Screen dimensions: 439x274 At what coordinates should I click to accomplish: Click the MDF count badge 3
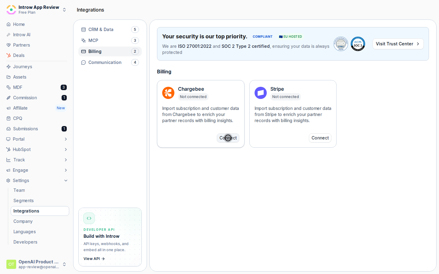(64, 87)
